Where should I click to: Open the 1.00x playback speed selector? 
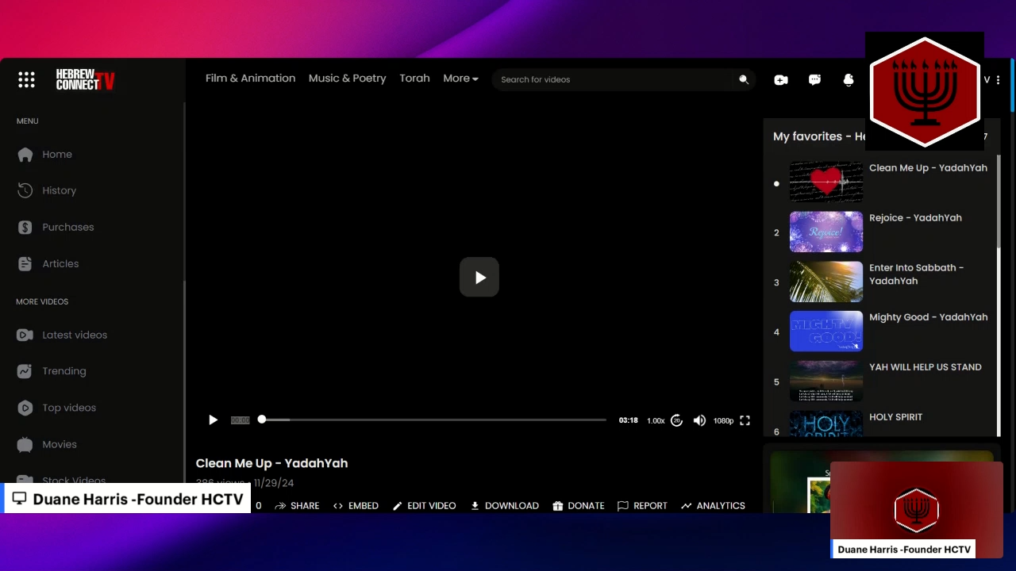tap(656, 421)
